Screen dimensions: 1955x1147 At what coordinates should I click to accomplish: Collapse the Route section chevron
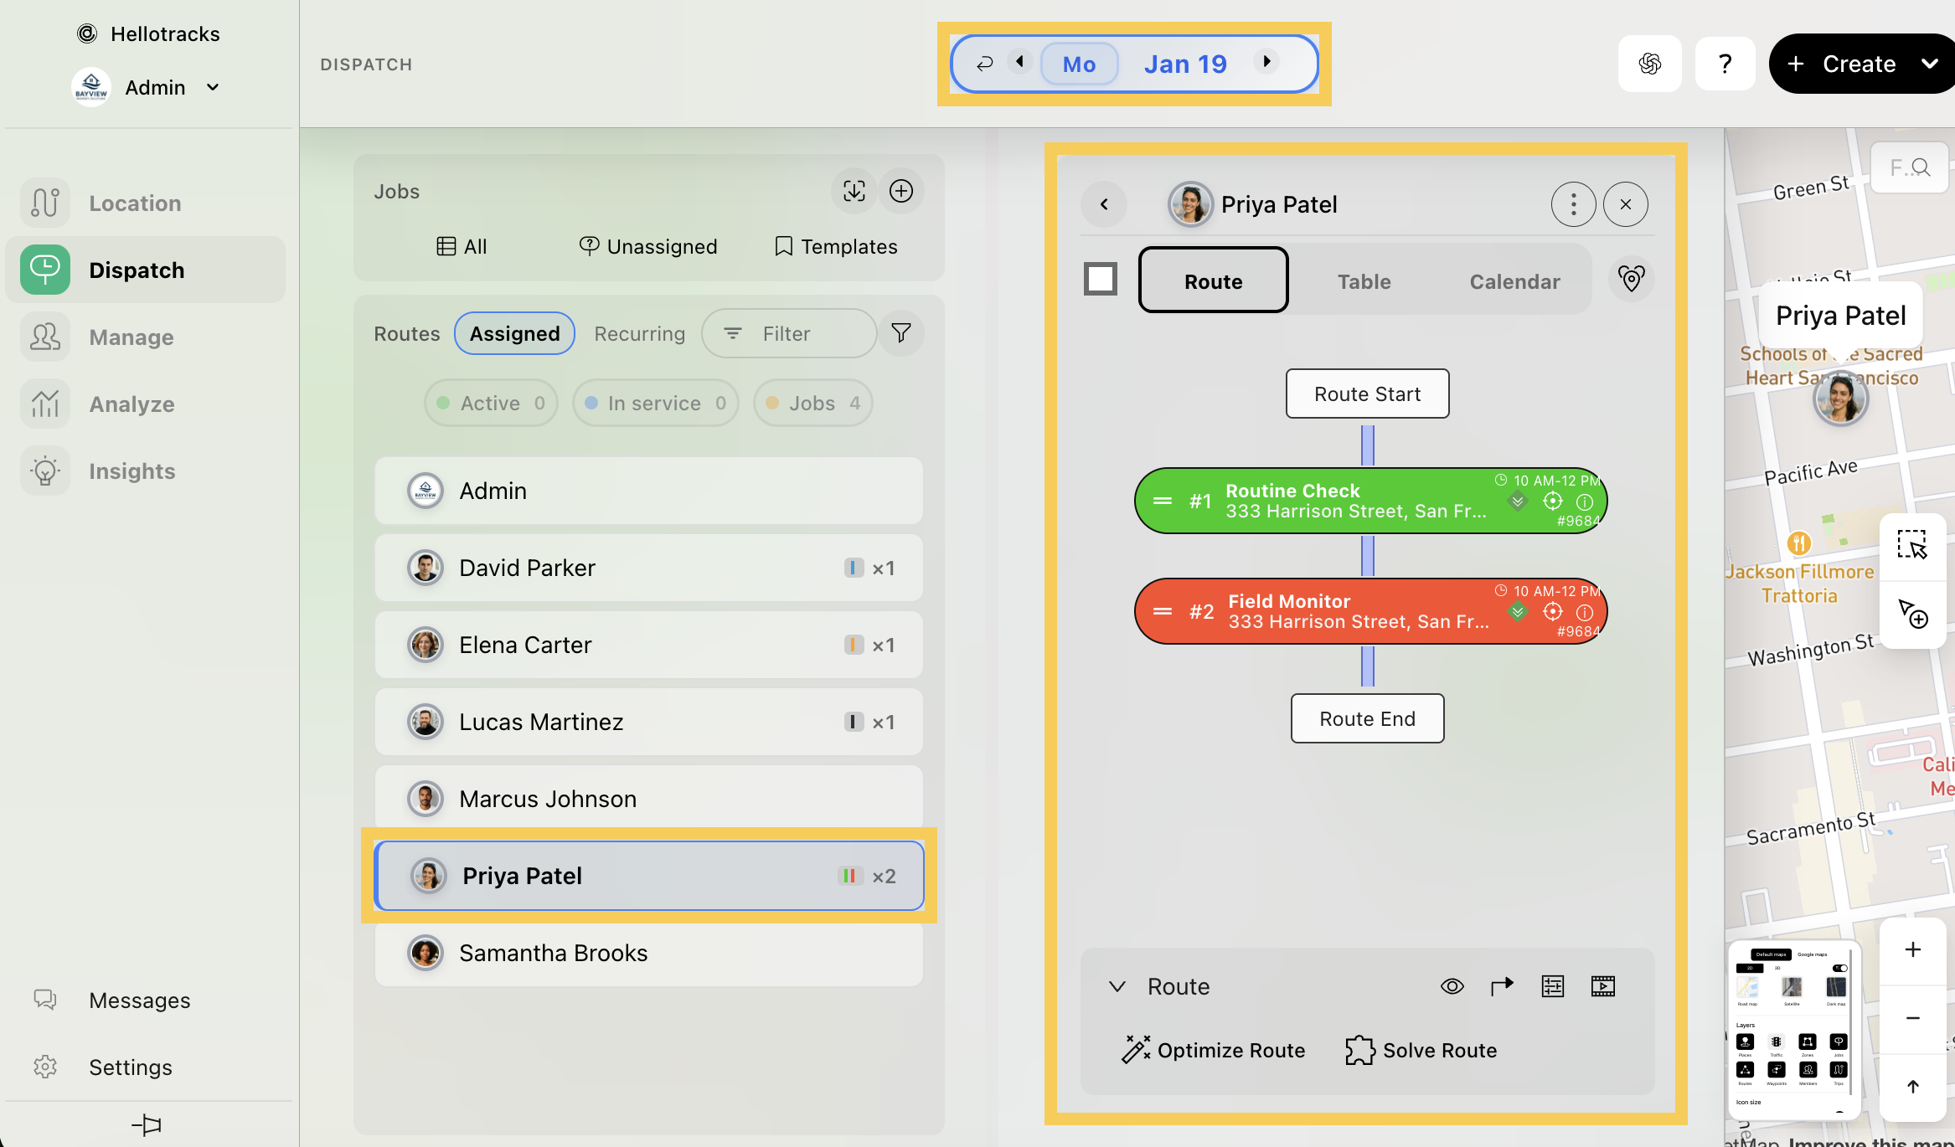tap(1117, 986)
